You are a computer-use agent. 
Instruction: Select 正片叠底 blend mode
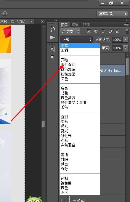(x=80, y=65)
